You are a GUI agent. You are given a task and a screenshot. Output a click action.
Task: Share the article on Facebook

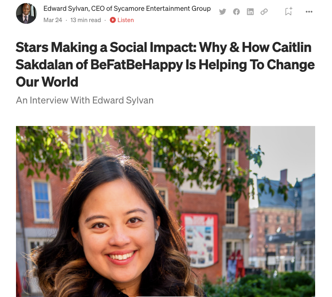coord(236,12)
